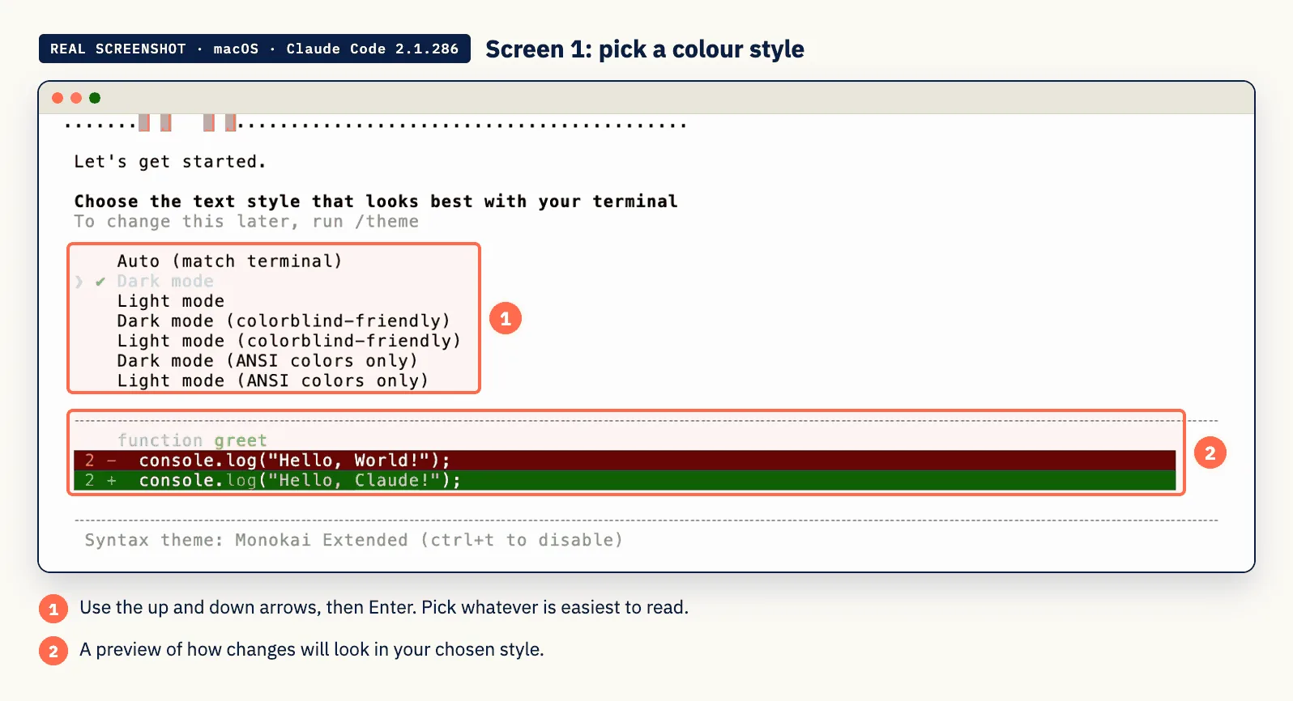1293x701 pixels.
Task: Click the red removed "Hello, World!" diff line
Action: tap(625, 461)
